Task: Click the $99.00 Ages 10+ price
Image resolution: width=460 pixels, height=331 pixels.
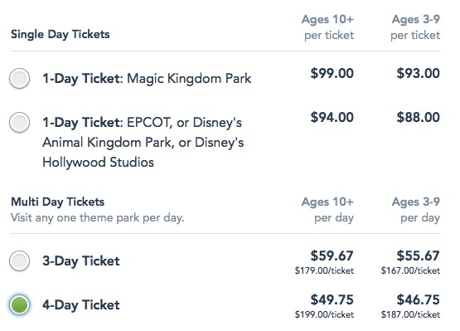Action: pyautogui.click(x=332, y=73)
